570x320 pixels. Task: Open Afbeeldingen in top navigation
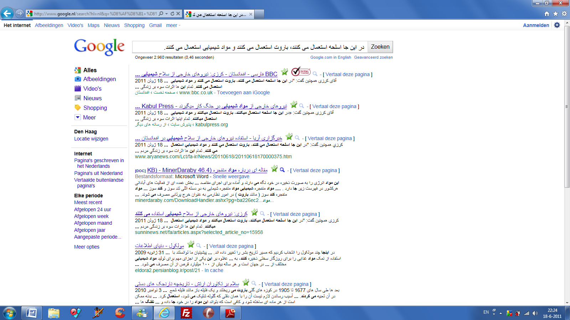coord(49,25)
